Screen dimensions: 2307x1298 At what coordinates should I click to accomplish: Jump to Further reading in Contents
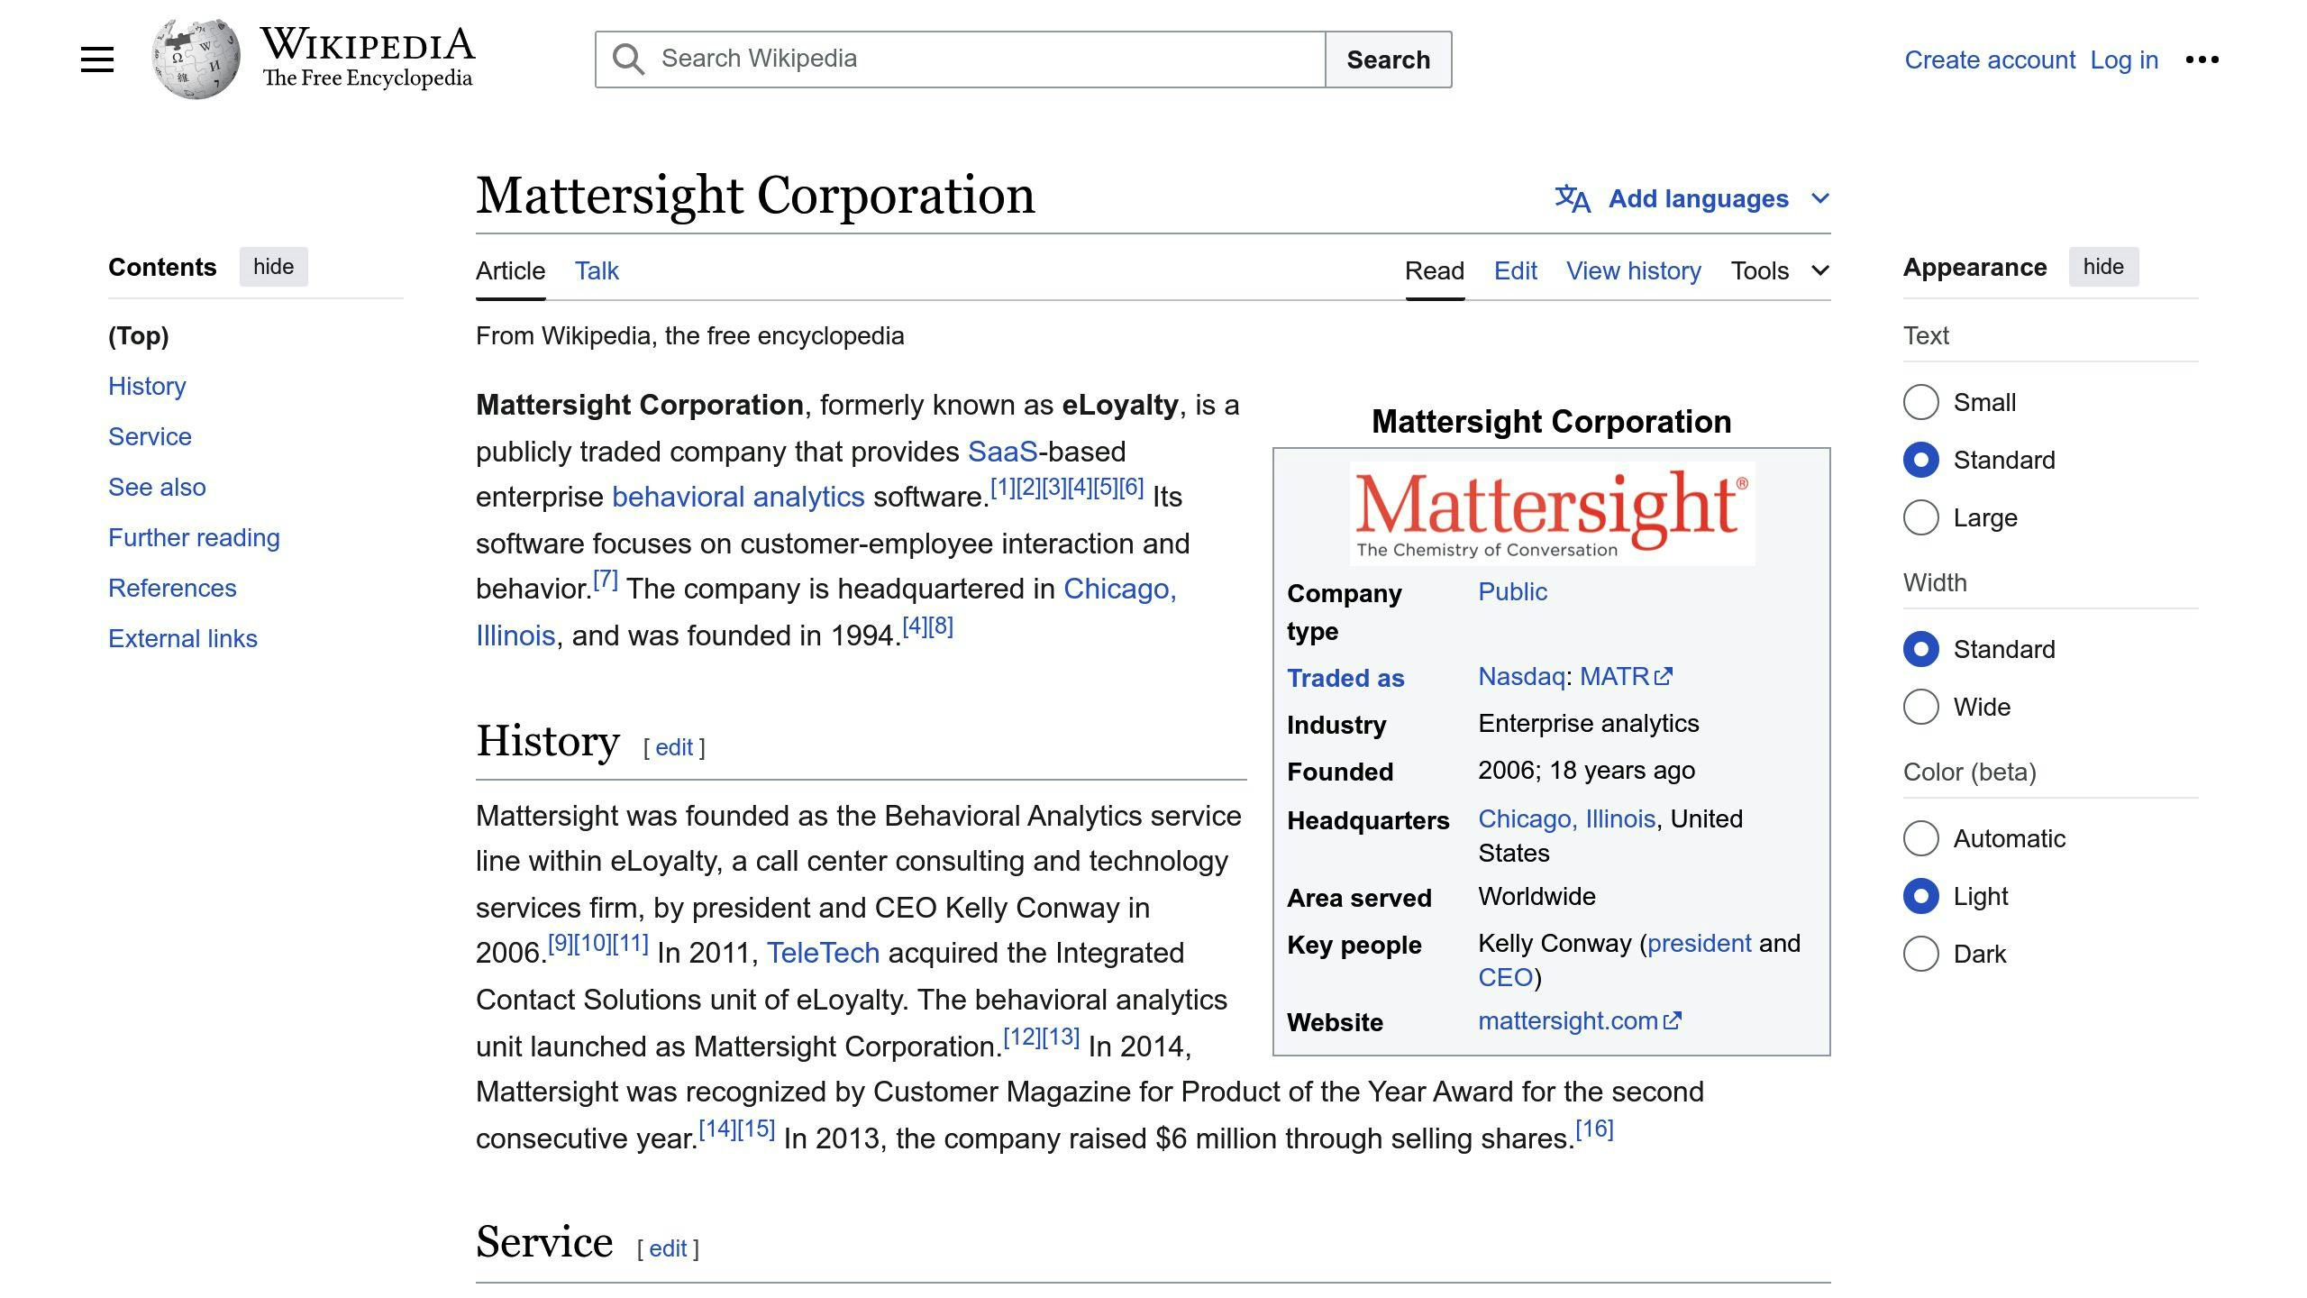(194, 537)
